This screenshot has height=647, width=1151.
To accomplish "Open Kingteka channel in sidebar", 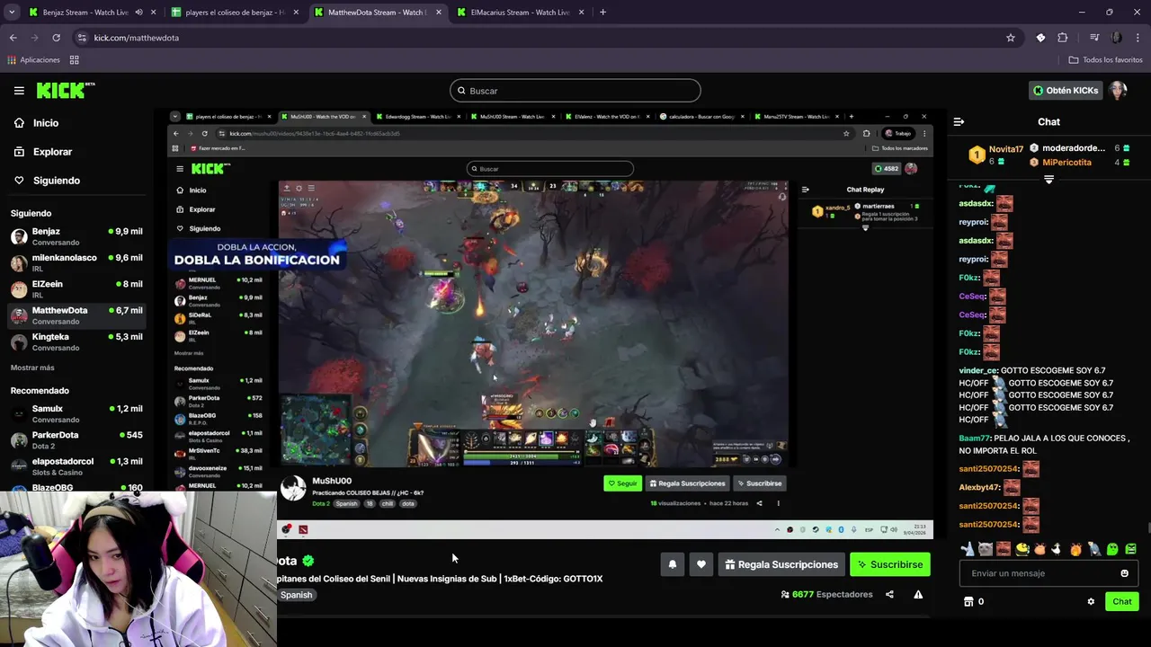I will 76,341.
